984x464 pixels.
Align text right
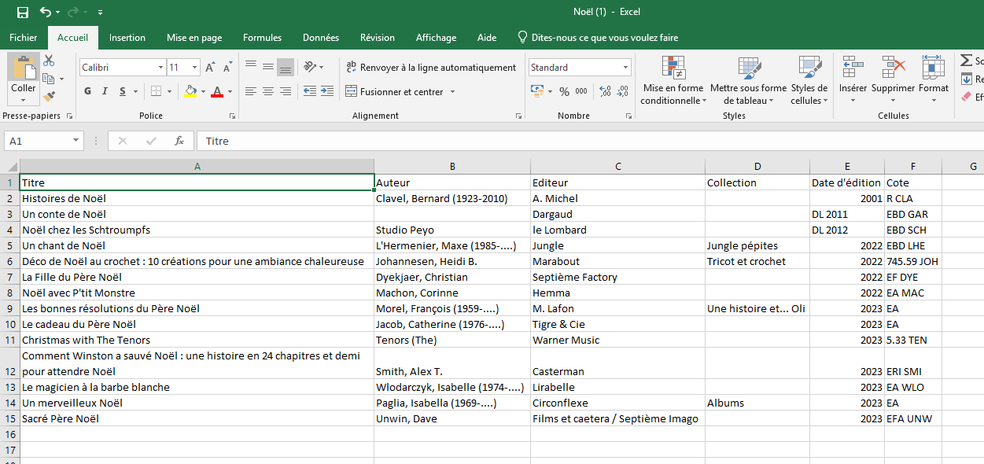286,91
